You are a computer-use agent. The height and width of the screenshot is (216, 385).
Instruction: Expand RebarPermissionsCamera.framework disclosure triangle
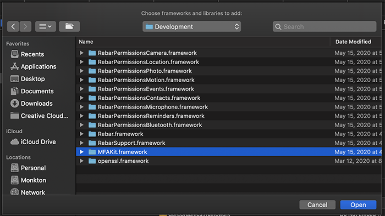(x=82, y=53)
